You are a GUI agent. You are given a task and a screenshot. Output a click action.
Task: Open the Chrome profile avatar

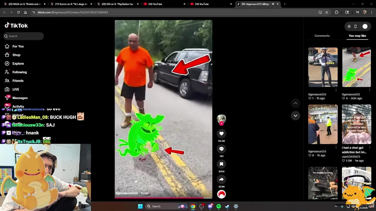365,12
